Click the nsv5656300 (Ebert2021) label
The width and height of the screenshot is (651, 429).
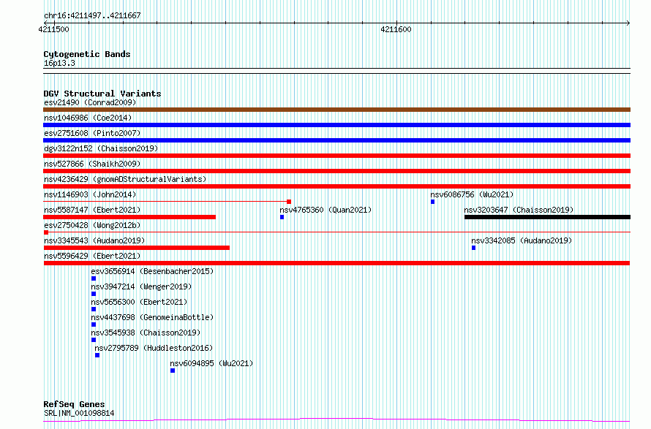(140, 302)
